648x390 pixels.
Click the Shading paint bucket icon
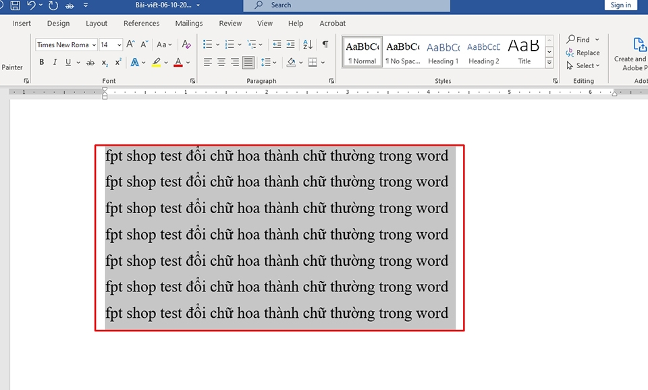click(x=292, y=62)
